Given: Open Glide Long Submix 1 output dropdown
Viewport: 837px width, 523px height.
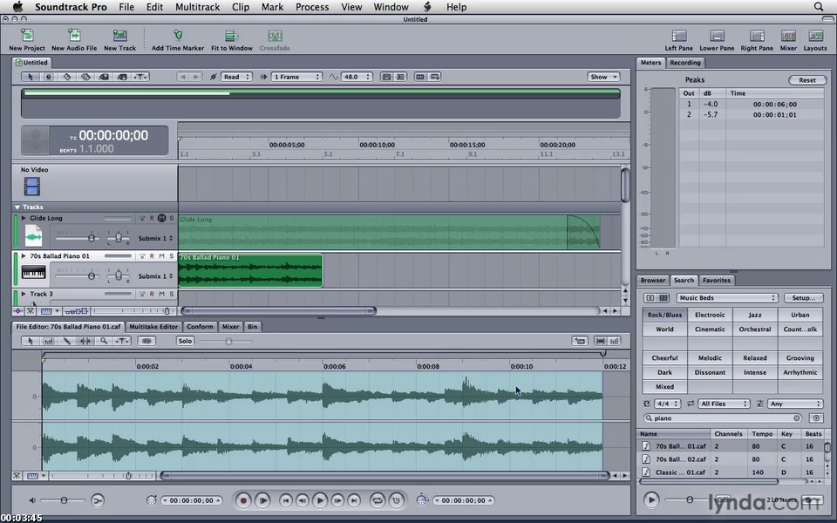Looking at the screenshot, I should click(155, 239).
